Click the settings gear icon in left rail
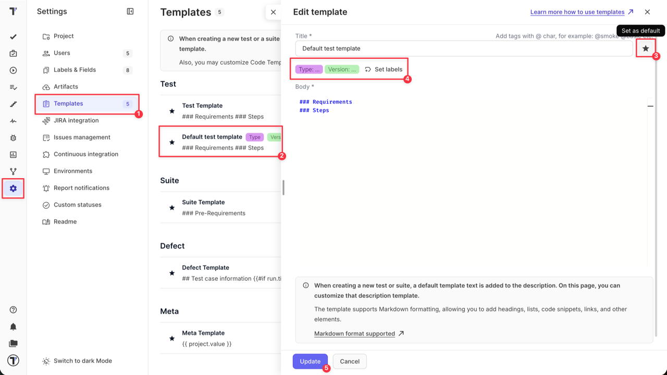 pos(13,189)
